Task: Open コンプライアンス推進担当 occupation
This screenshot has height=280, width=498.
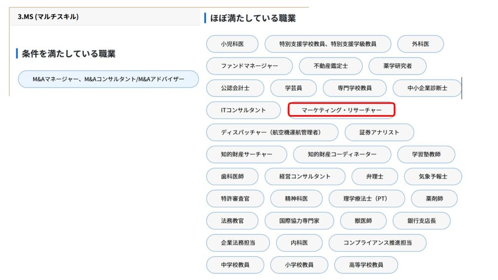Action: click(377, 243)
